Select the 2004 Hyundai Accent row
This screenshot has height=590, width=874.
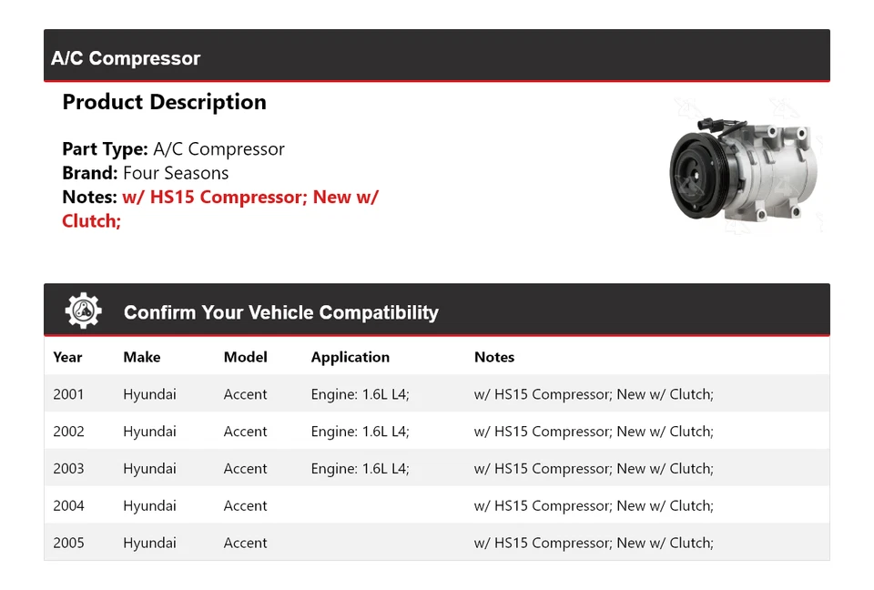pyautogui.click(x=436, y=504)
